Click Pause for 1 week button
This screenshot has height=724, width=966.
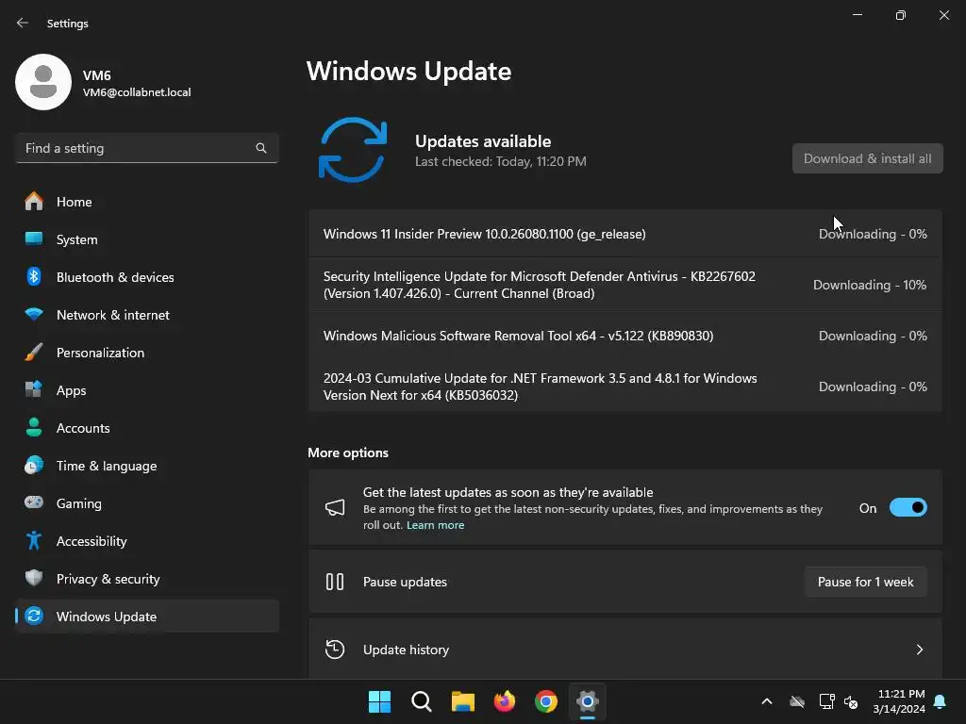point(866,582)
